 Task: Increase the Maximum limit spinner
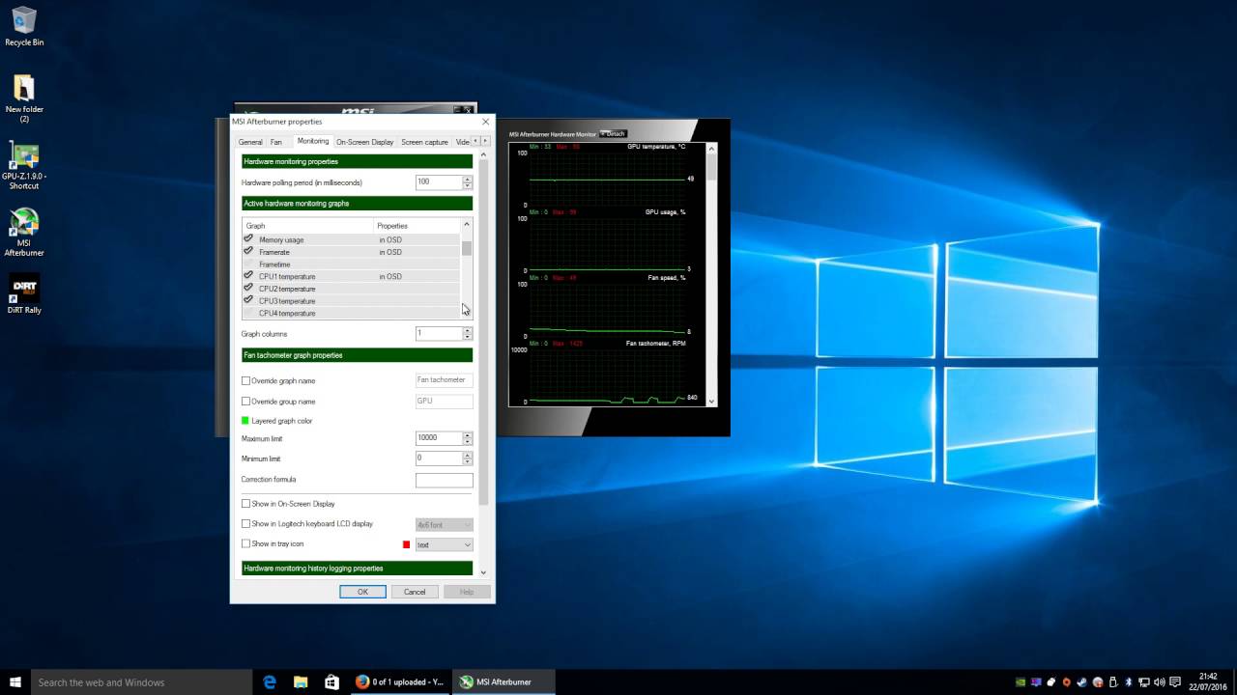coord(468,434)
